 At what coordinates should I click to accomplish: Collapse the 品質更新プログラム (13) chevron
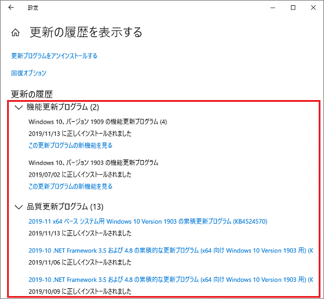coord(19,207)
